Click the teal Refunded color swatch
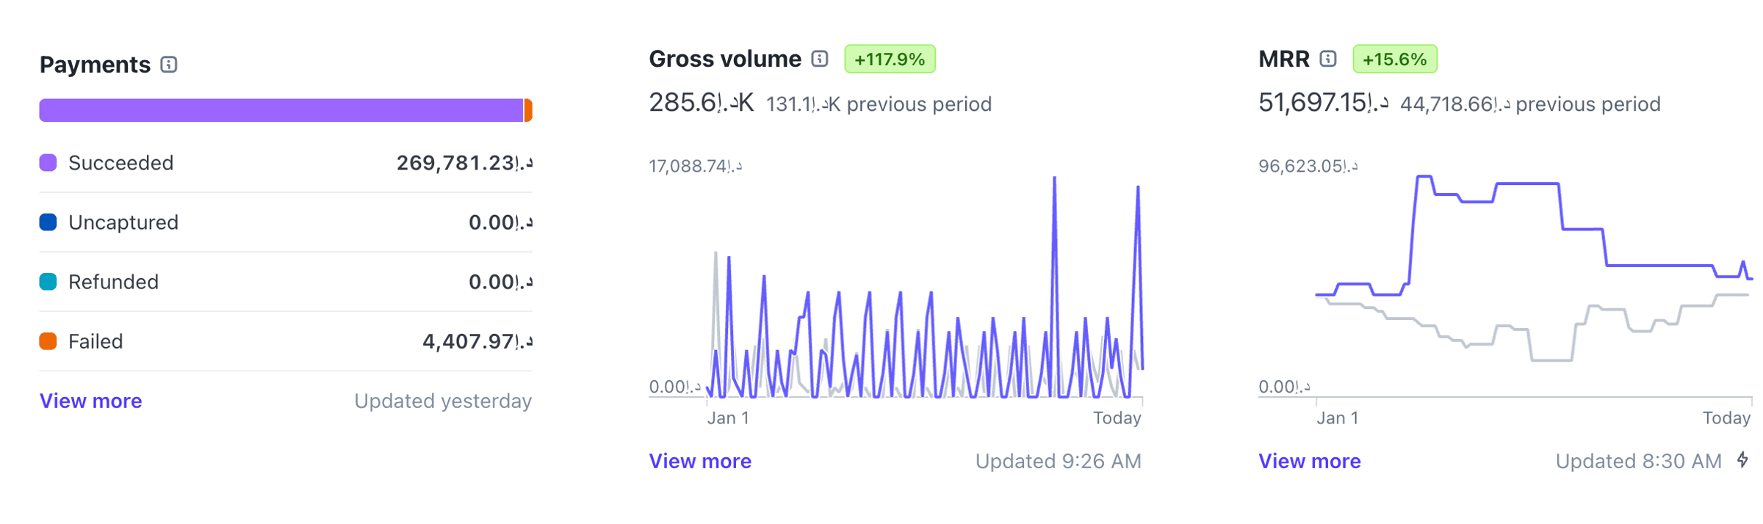Viewport: 1763px width, 524px height. click(x=48, y=282)
